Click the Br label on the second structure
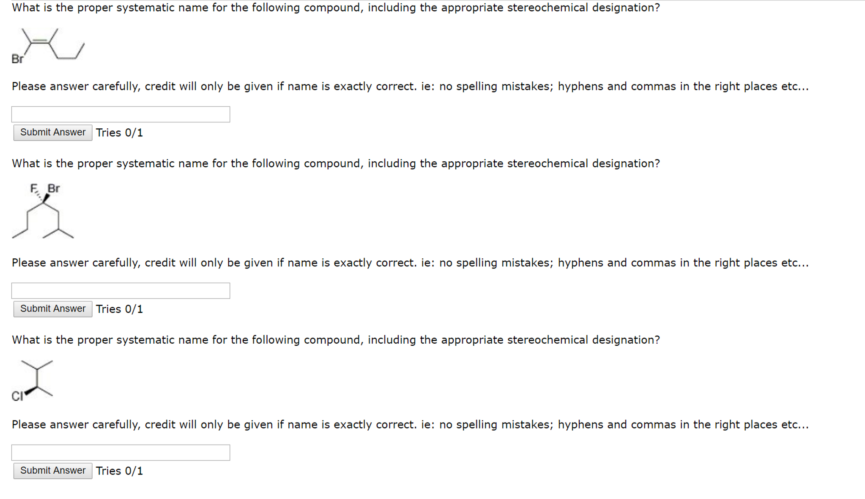This screenshot has height=499, width=865. tap(54, 189)
